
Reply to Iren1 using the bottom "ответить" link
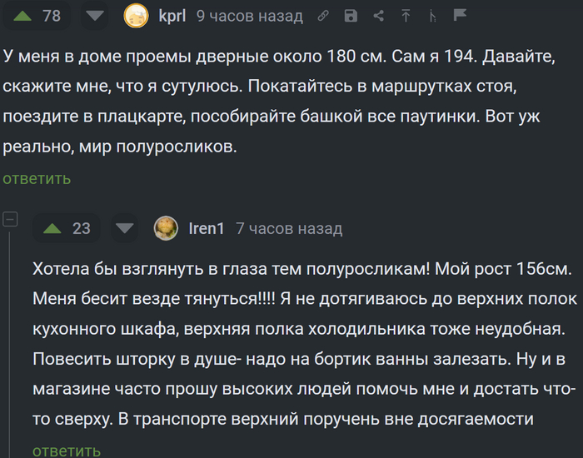click(x=67, y=451)
